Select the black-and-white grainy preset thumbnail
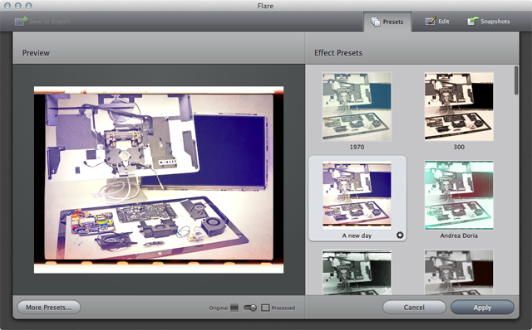The image size is (532, 330). pos(357,272)
